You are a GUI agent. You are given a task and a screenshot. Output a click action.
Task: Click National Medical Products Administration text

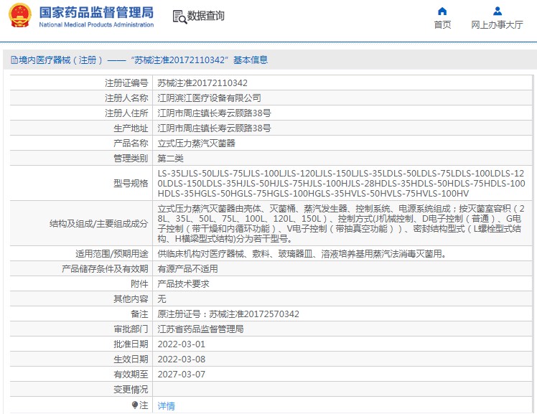click(96, 24)
